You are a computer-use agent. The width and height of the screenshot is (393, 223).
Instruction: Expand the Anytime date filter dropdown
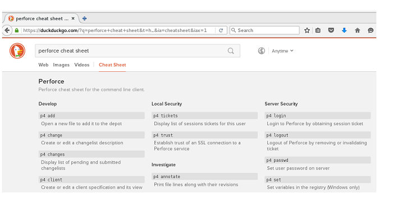tap(282, 51)
